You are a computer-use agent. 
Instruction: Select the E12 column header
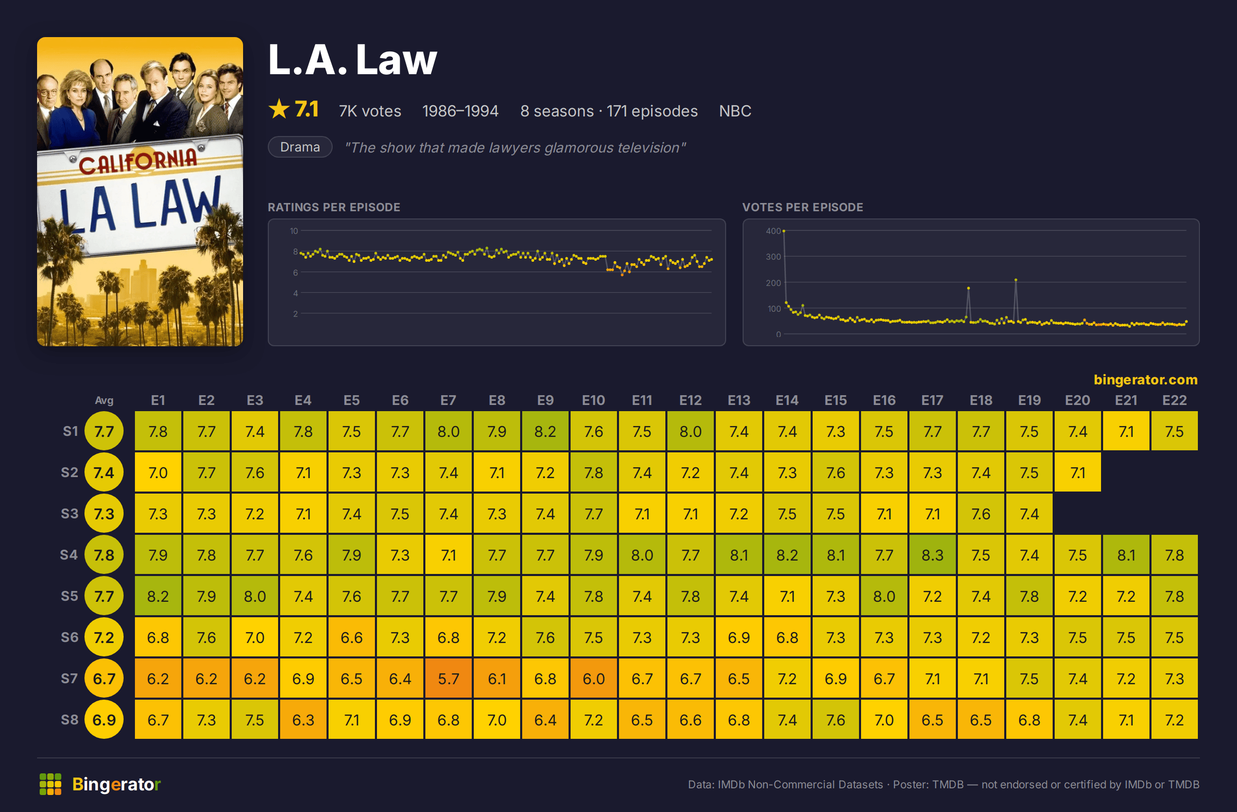pos(690,400)
